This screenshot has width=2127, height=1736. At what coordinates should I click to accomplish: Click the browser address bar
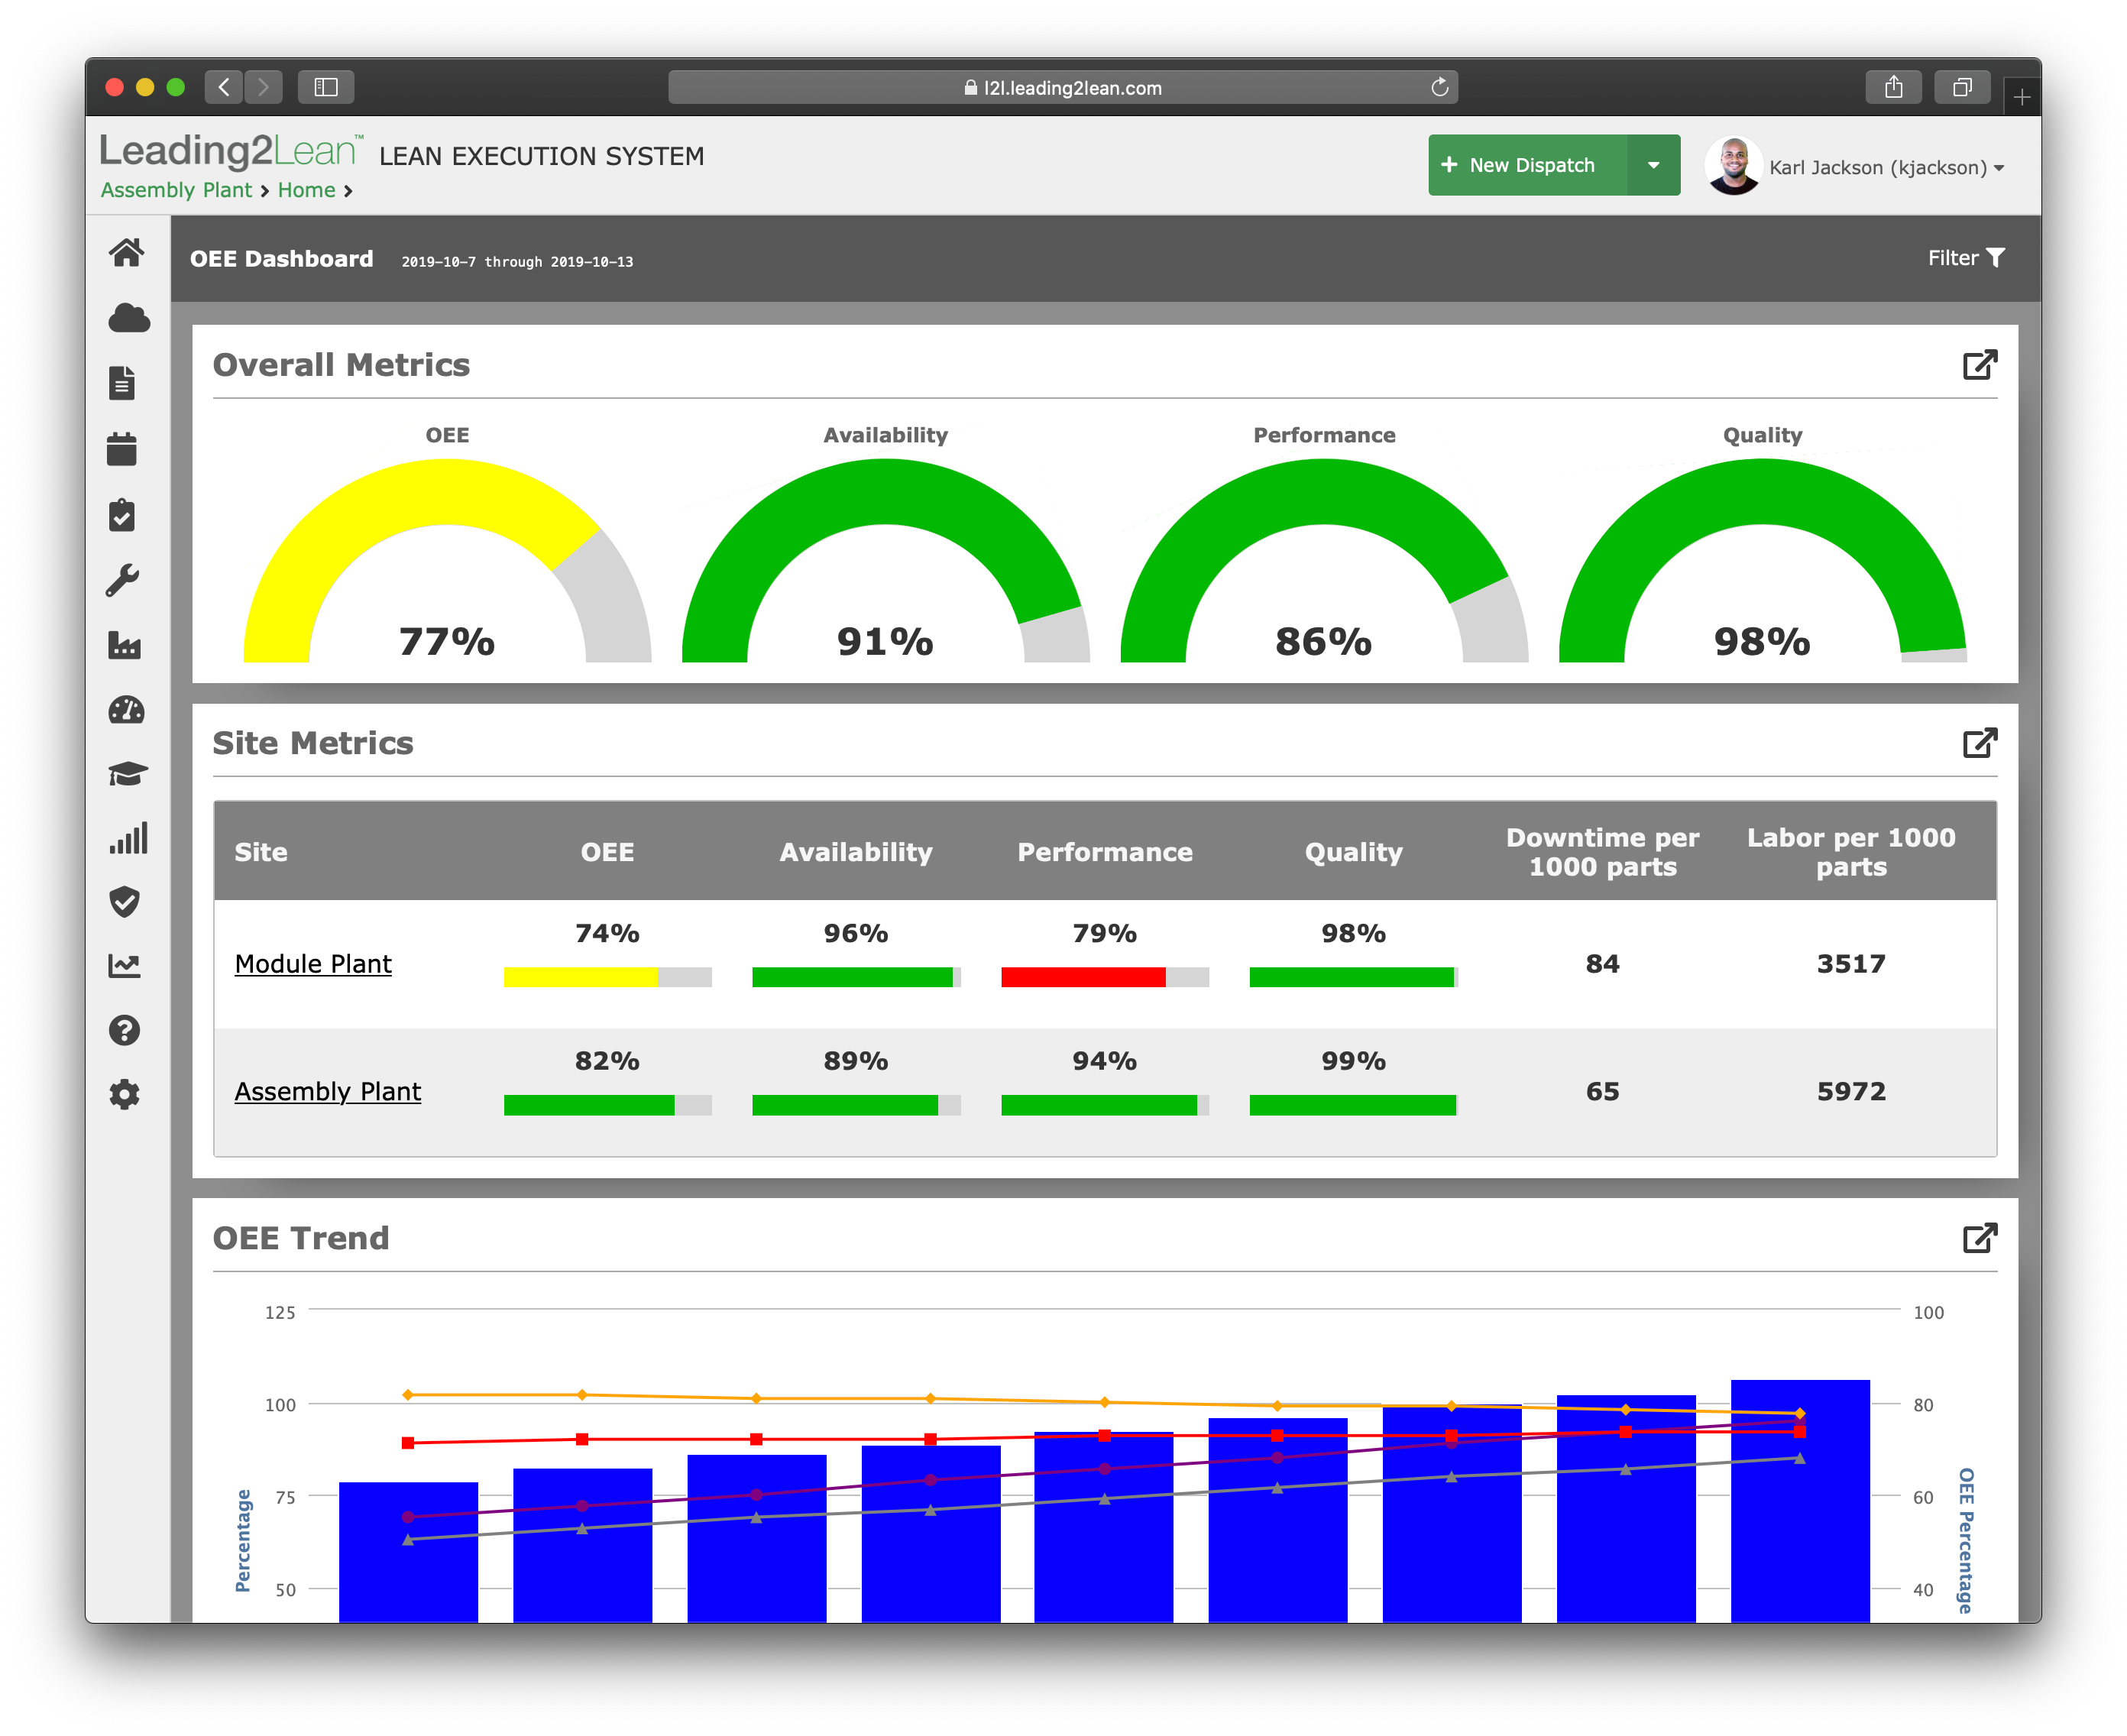(x=1062, y=88)
